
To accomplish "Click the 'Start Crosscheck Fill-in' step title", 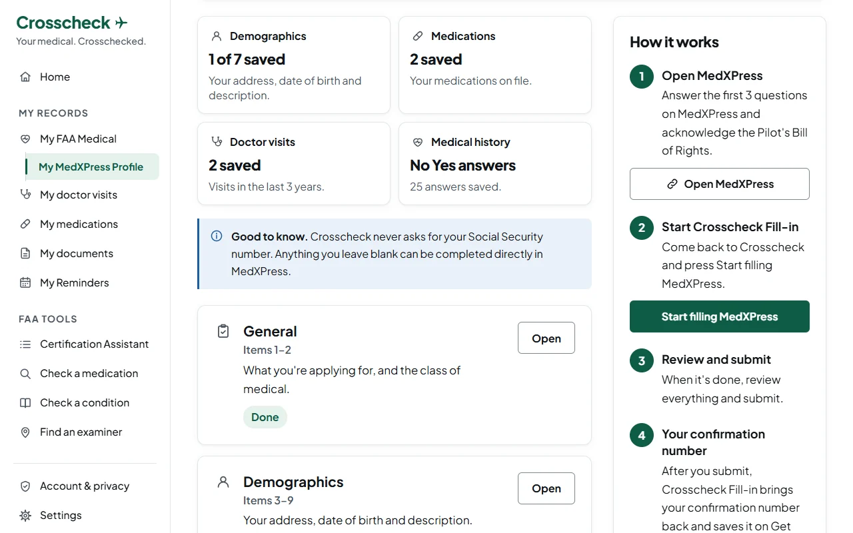I will [x=730, y=227].
